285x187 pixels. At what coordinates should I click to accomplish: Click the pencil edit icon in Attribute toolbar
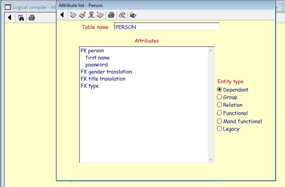82,15
